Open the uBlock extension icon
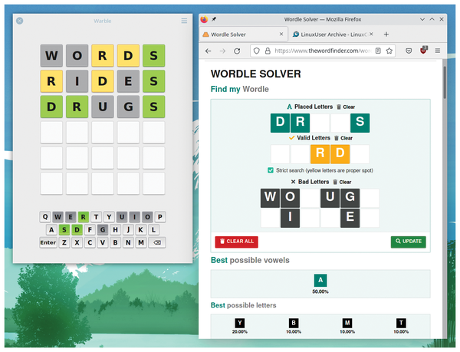 [423, 51]
